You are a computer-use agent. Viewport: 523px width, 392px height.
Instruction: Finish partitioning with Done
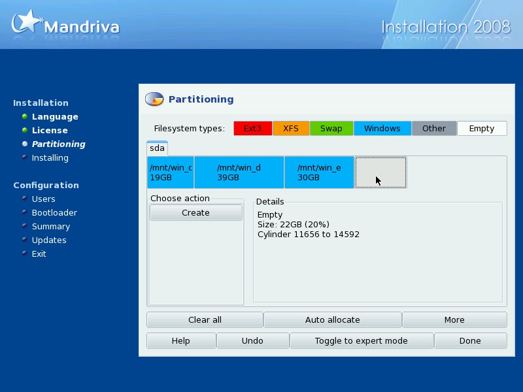470,340
